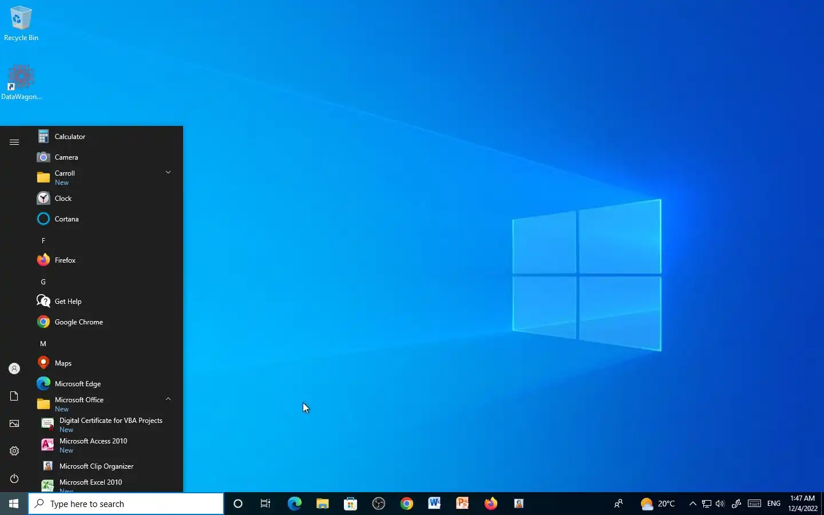Screen dimensions: 824x515
Task: Open File Explorer from the taskbar
Action: click(x=322, y=504)
